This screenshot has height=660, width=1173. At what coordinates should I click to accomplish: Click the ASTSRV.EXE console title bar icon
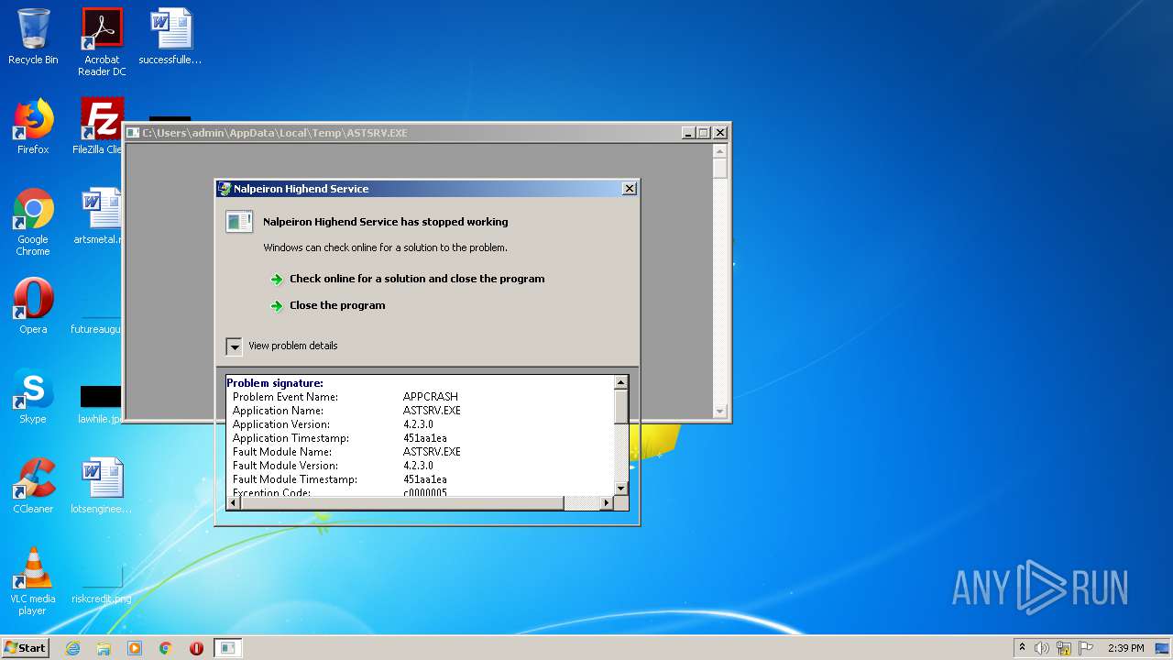134,133
